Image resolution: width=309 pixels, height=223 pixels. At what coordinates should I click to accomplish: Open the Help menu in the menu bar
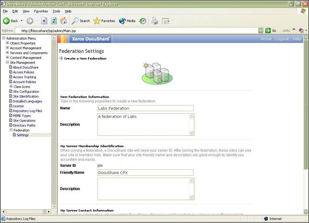[68, 11]
